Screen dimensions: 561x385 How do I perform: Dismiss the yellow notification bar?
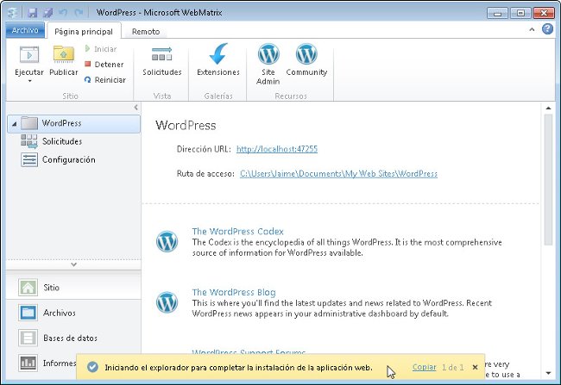476,367
